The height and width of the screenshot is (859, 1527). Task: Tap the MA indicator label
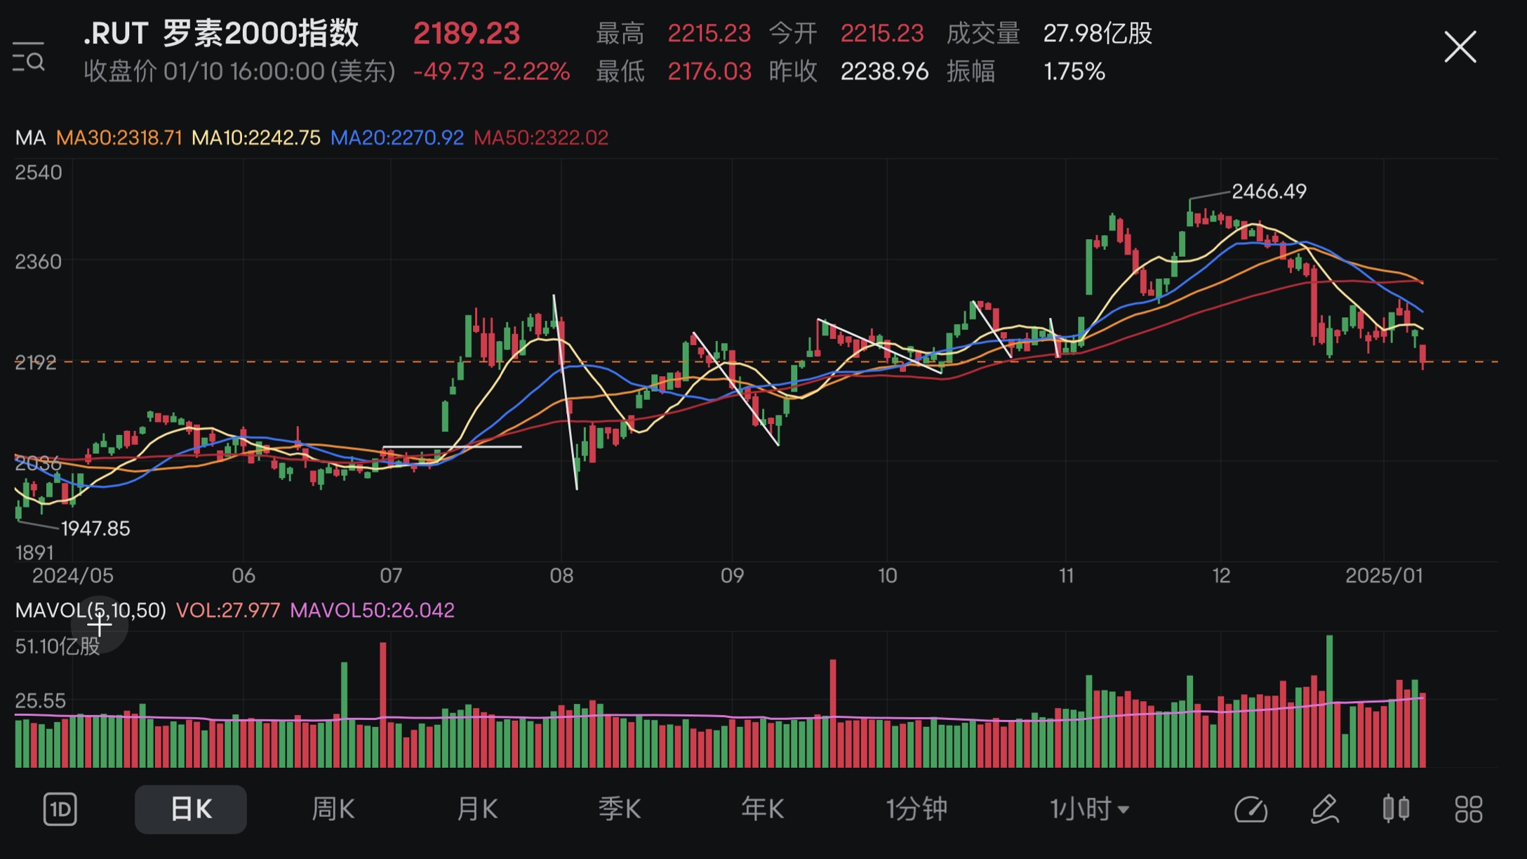point(31,138)
